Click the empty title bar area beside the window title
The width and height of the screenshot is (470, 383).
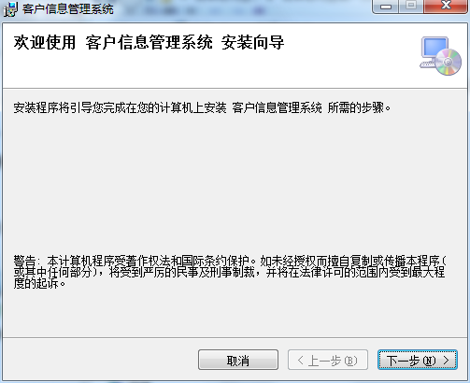coord(243,9)
